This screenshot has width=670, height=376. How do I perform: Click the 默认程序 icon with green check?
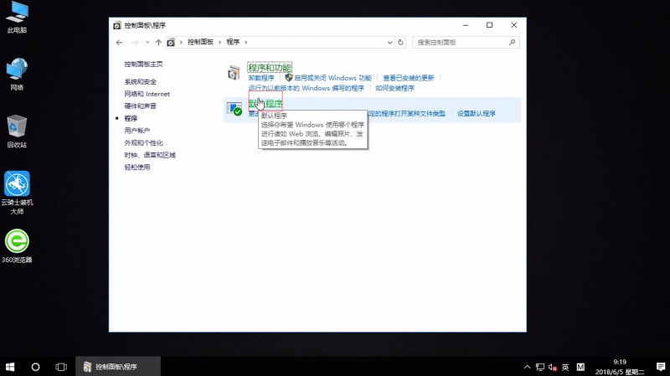pos(234,109)
